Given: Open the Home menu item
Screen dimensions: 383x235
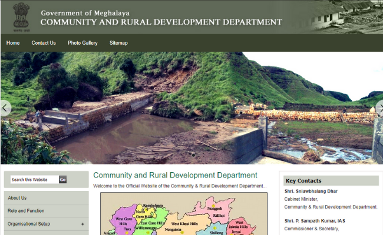Looking at the screenshot, I should coord(13,43).
